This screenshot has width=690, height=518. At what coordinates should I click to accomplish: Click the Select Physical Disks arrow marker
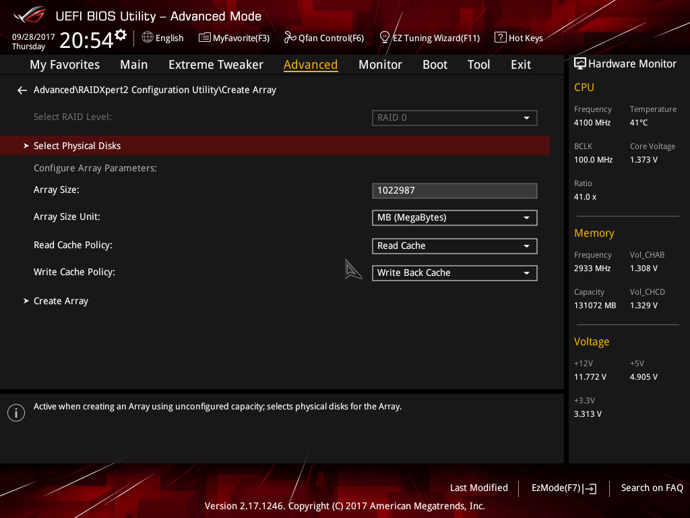26,146
